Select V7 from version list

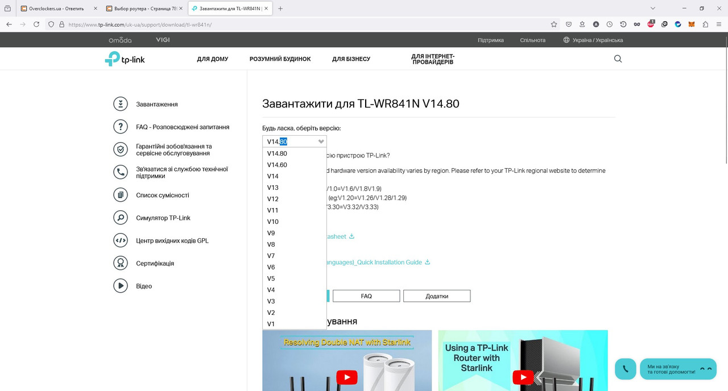point(295,256)
